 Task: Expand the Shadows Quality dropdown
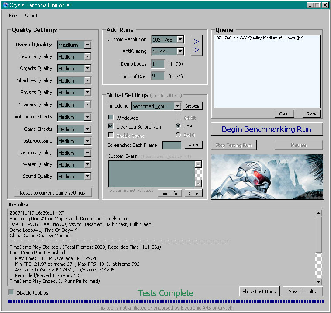coord(88,80)
